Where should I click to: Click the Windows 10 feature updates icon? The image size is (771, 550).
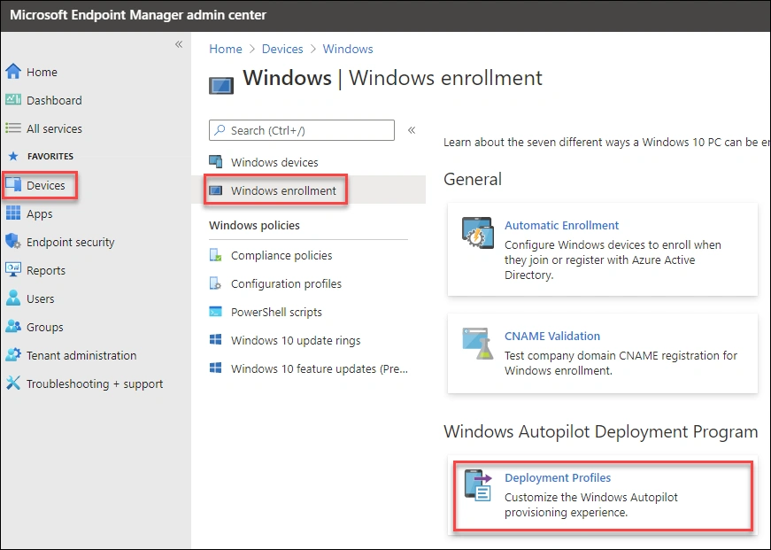(215, 368)
